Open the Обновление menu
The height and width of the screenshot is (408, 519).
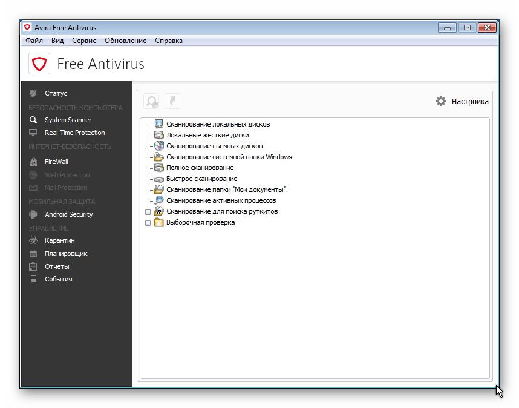pyautogui.click(x=125, y=41)
